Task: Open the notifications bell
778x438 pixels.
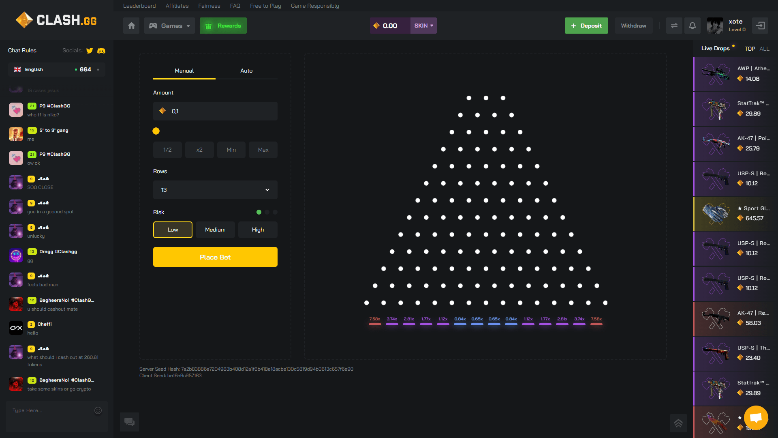Action: pos(693,26)
